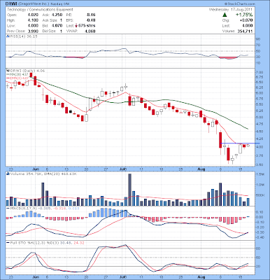Click the candlestick icon before DRWI (Daily) legend
Viewport: 270px width, 280px height.
coord(8,70)
